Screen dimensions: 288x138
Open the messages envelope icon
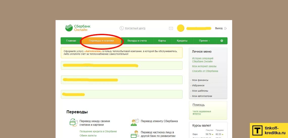coord(171,28)
